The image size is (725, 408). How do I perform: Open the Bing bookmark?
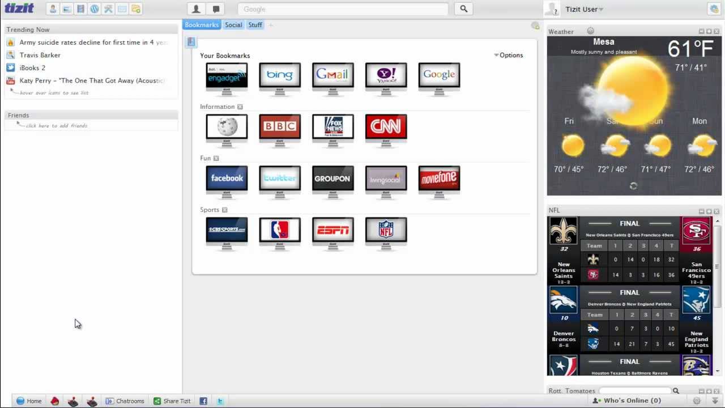[x=280, y=78]
